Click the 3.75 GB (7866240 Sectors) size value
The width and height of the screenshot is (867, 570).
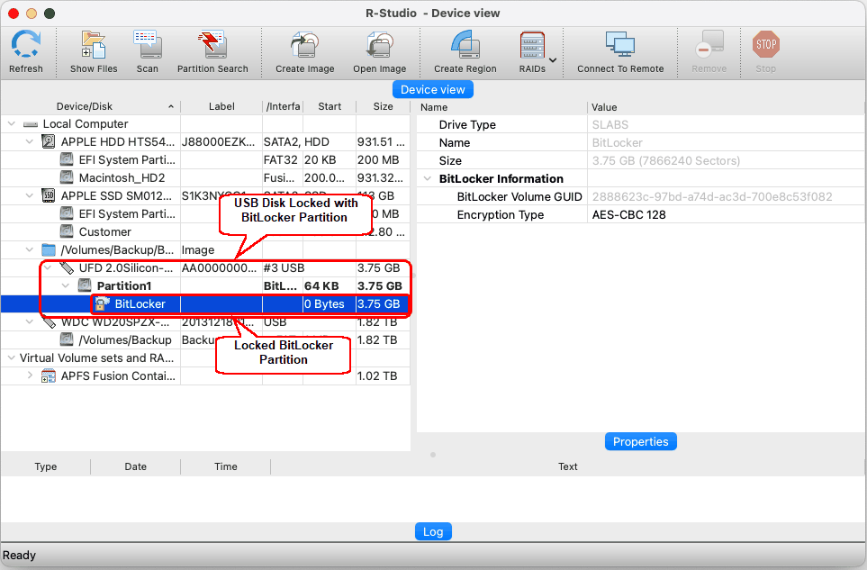tap(665, 161)
